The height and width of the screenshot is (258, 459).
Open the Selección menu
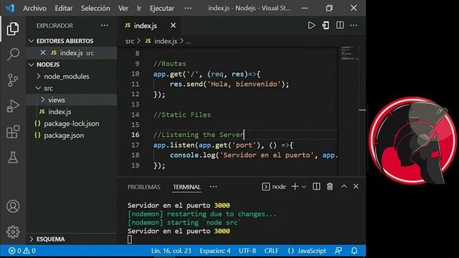click(x=95, y=8)
